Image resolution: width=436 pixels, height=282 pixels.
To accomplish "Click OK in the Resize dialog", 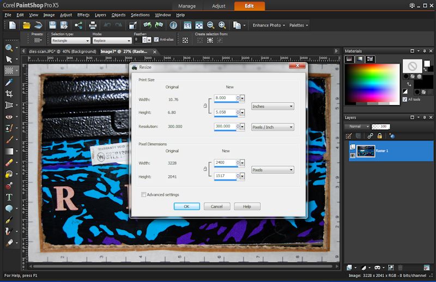I will pyautogui.click(x=186, y=206).
